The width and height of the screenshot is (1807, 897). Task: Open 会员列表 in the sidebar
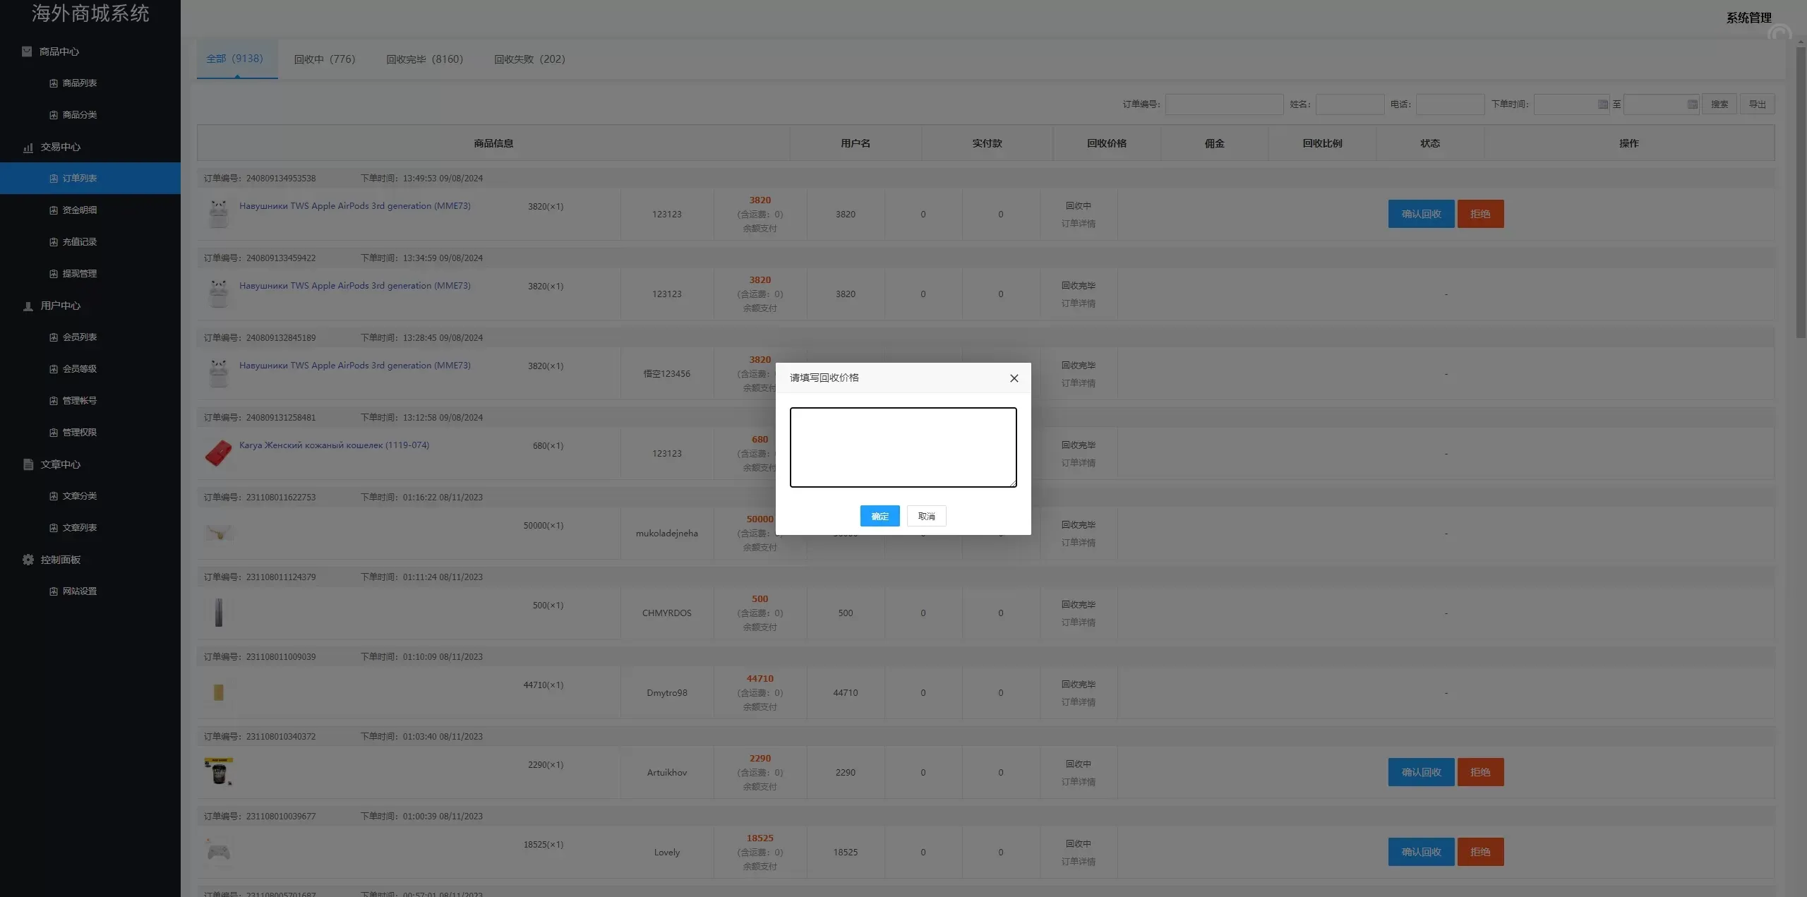[79, 337]
